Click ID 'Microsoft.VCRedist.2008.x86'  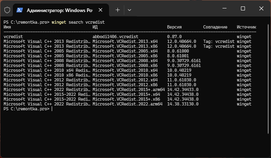(125, 65)
